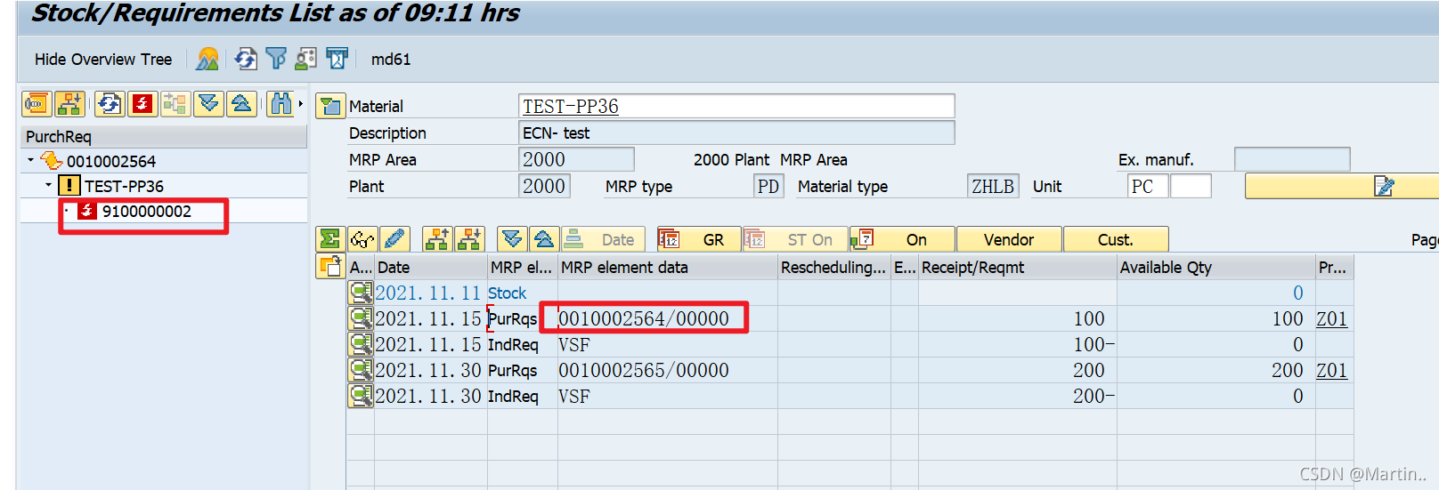Click the filter funnel icon in the application toolbar
The width and height of the screenshot is (1439, 490).
point(276,60)
